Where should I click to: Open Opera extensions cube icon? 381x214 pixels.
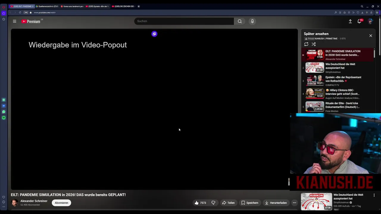[x=377, y=12]
